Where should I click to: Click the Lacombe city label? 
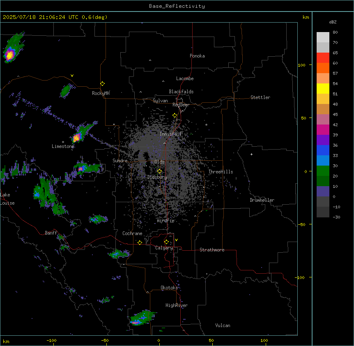185,78
